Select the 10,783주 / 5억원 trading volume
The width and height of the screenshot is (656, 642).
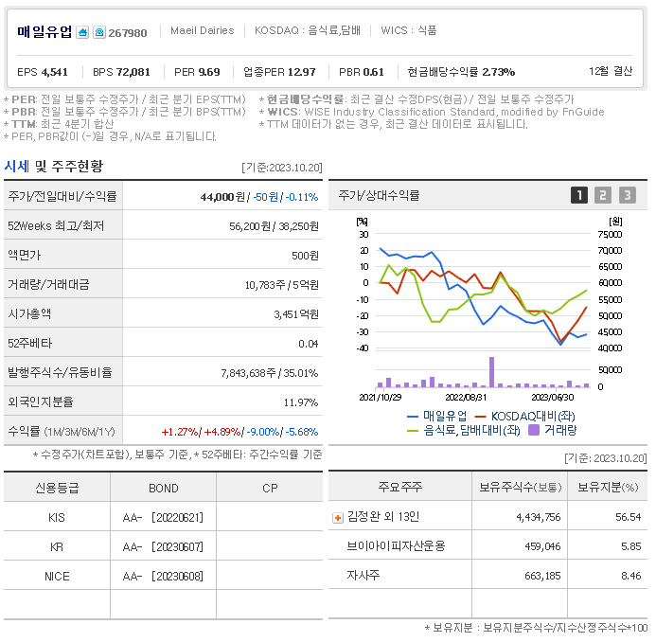point(281,285)
